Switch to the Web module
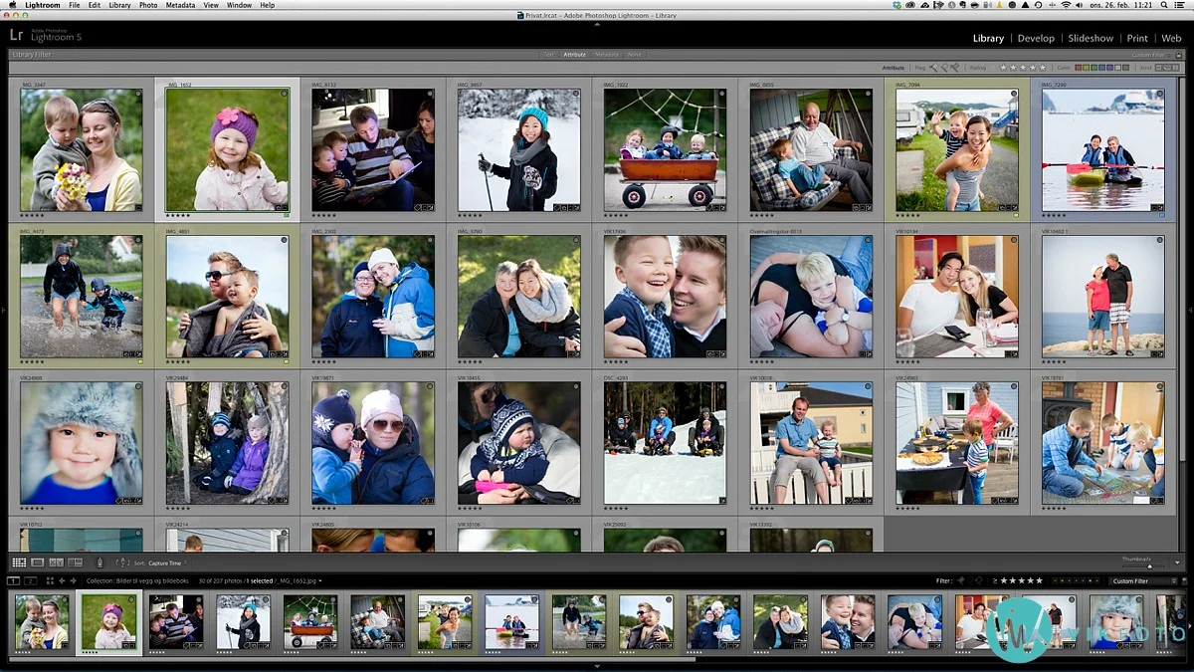Screen dimensions: 1194x672 pos(1171,38)
